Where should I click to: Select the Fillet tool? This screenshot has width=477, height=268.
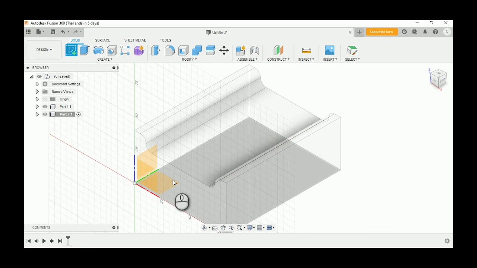click(170, 50)
